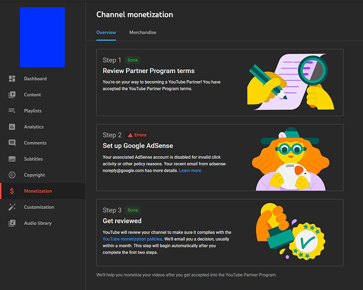Click the "Step 2" label text
This screenshot has width=363, height=290.
point(112,135)
